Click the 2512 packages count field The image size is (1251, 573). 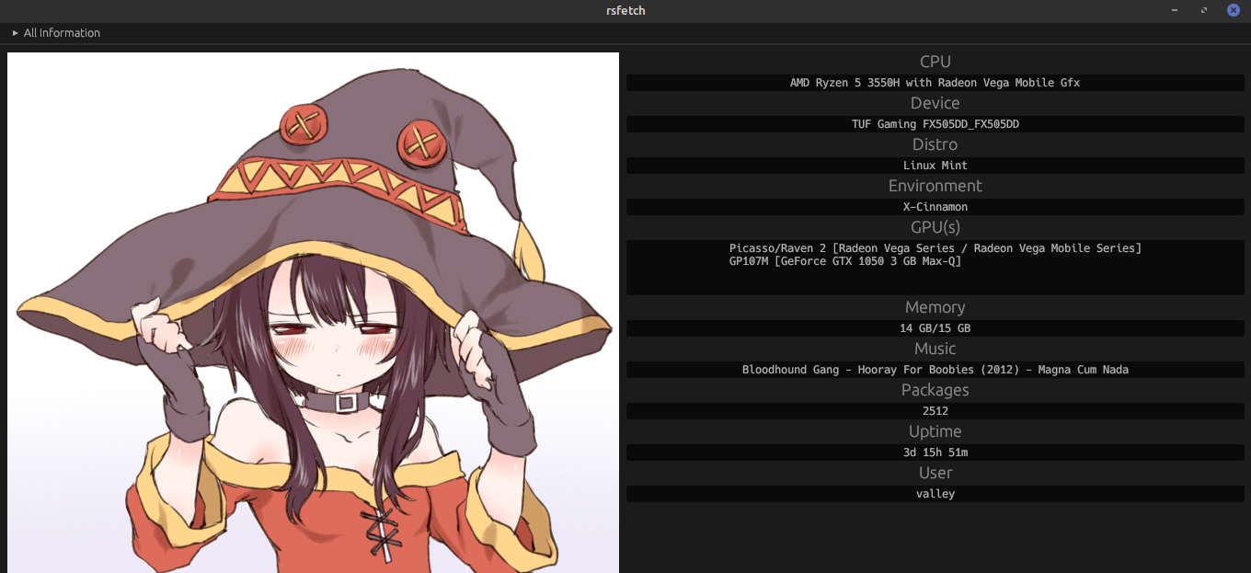point(935,411)
